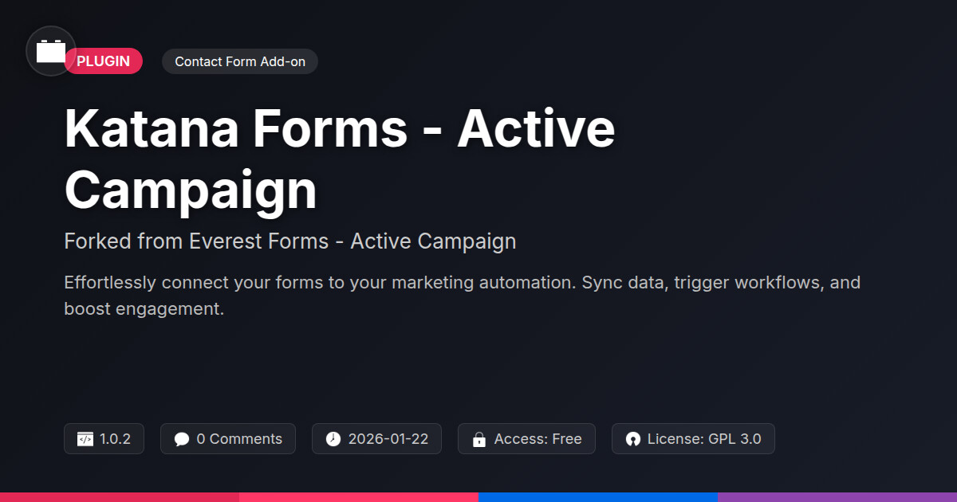Click the version code icon beside 1.0.2
Viewport: 957px width, 502px height.
(85, 439)
